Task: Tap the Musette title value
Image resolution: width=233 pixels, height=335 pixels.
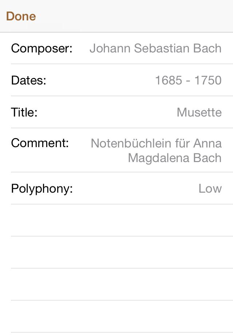Action: (199, 112)
